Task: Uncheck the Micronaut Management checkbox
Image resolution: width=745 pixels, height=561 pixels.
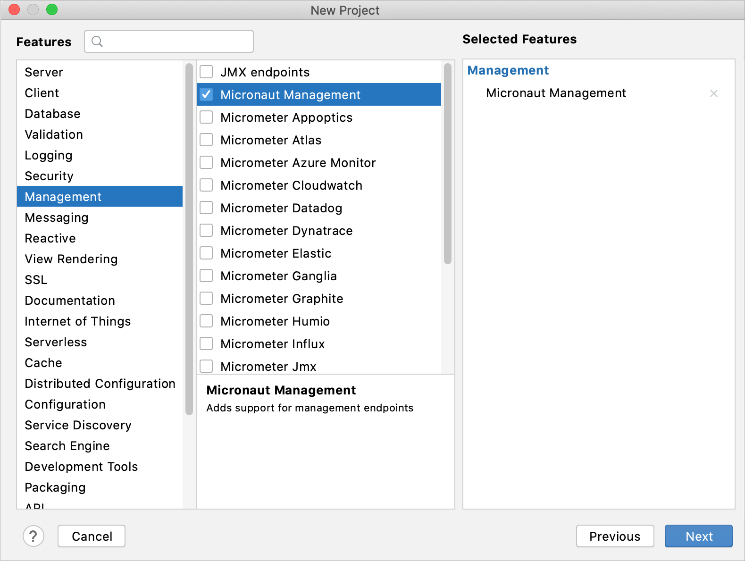Action: point(206,94)
